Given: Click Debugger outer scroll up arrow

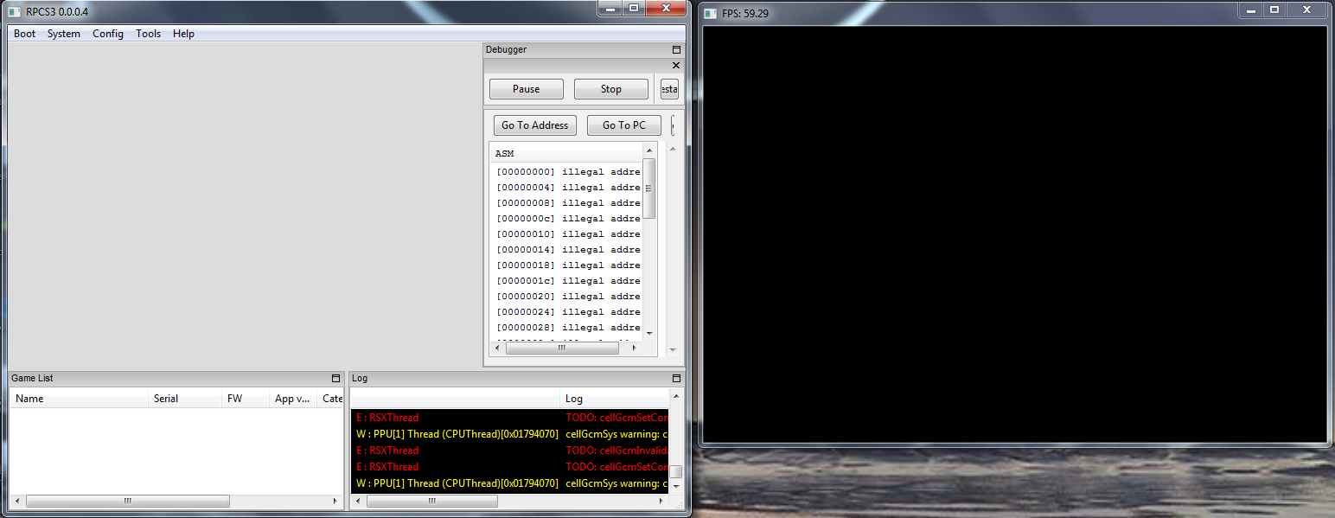Looking at the screenshot, I should (x=674, y=148).
